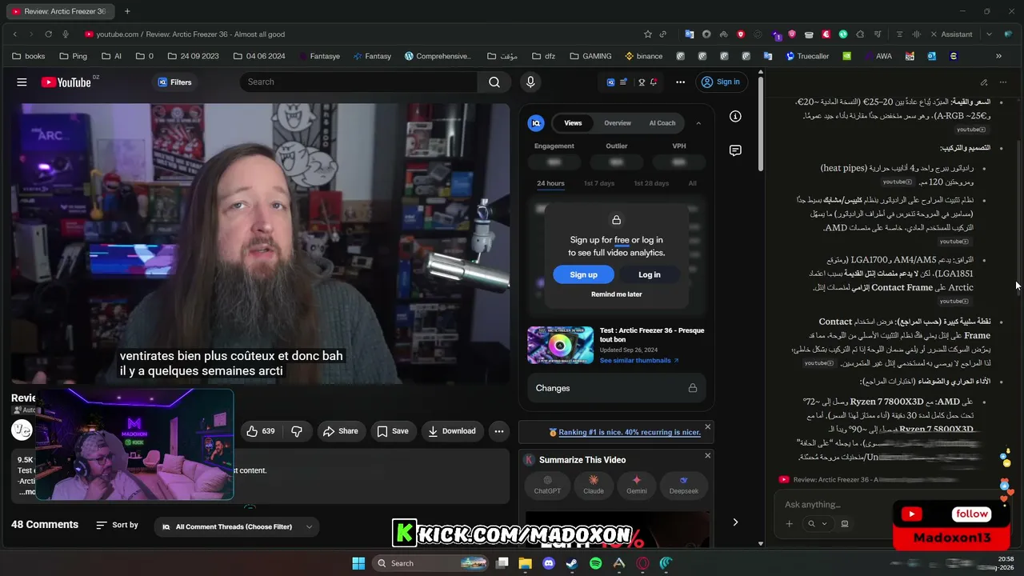Open the Ranking #1 is nice link
Viewport: 1024px width, 576px height.
point(630,433)
